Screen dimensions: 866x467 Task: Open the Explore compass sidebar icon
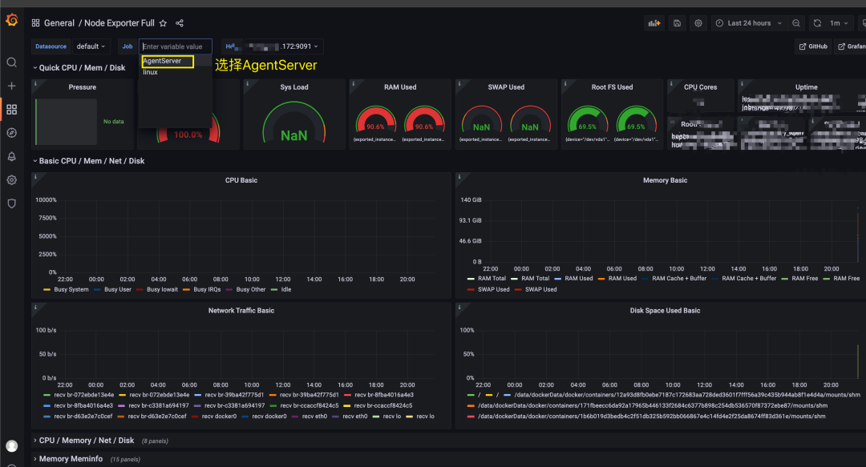(11, 133)
